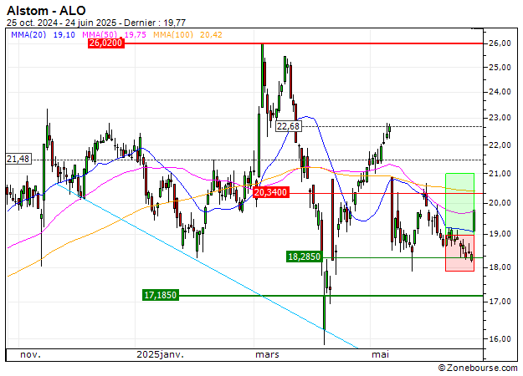Select the date range and Dernier 19,77 text
Viewport: 523px width, 376px height.
click(96, 23)
